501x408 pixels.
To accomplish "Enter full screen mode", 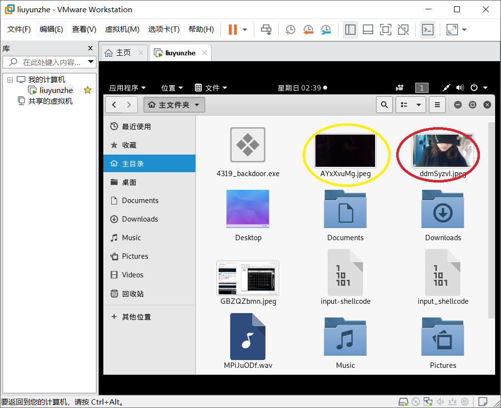I will tap(385, 30).
